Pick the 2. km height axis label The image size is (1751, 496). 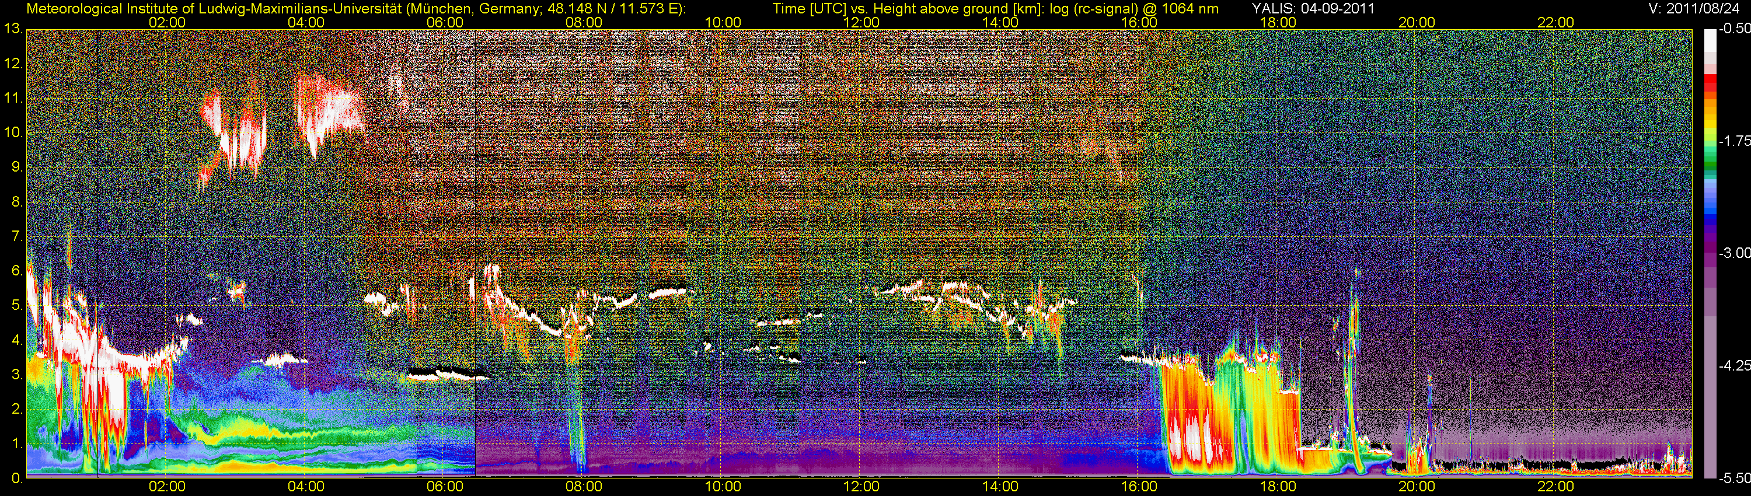click(x=17, y=409)
